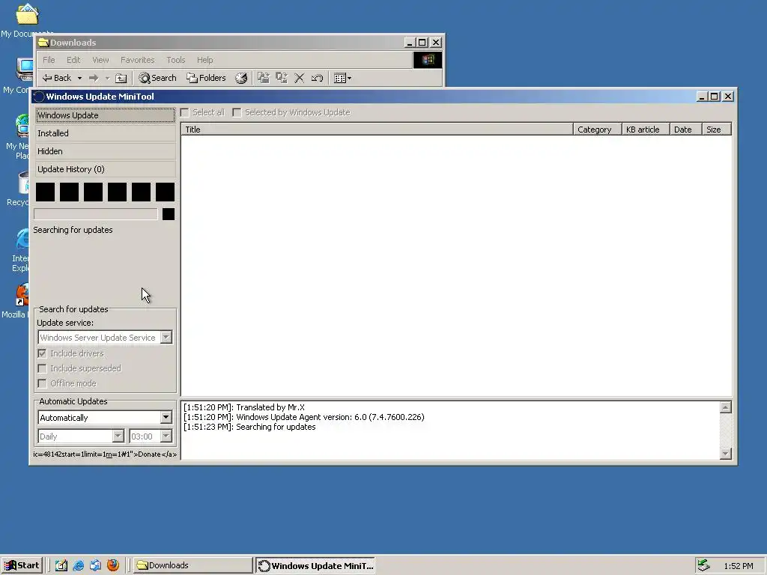Go Up one folder level in Downloads
Screen dimensions: 767x575
[121, 78]
